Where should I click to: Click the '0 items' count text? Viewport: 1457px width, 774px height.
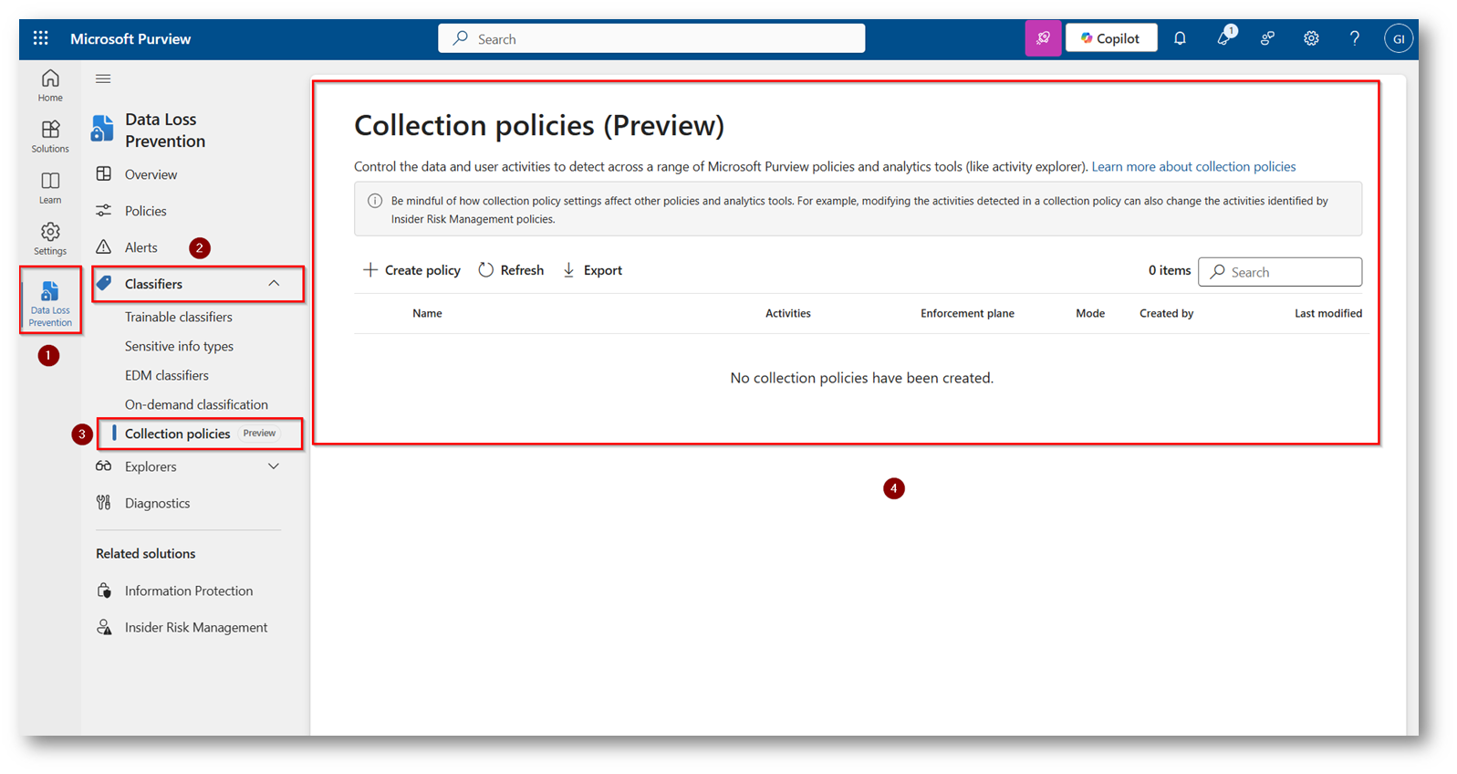[1170, 270]
